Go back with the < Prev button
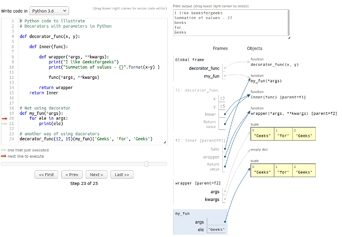The height and width of the screenshot is (237, 342). coord(72,175)
